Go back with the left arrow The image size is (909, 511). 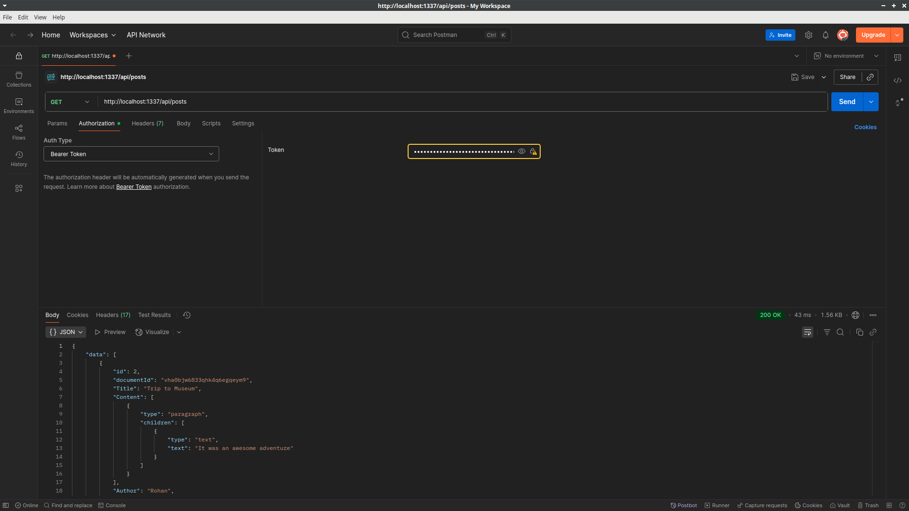click(13, 35)
